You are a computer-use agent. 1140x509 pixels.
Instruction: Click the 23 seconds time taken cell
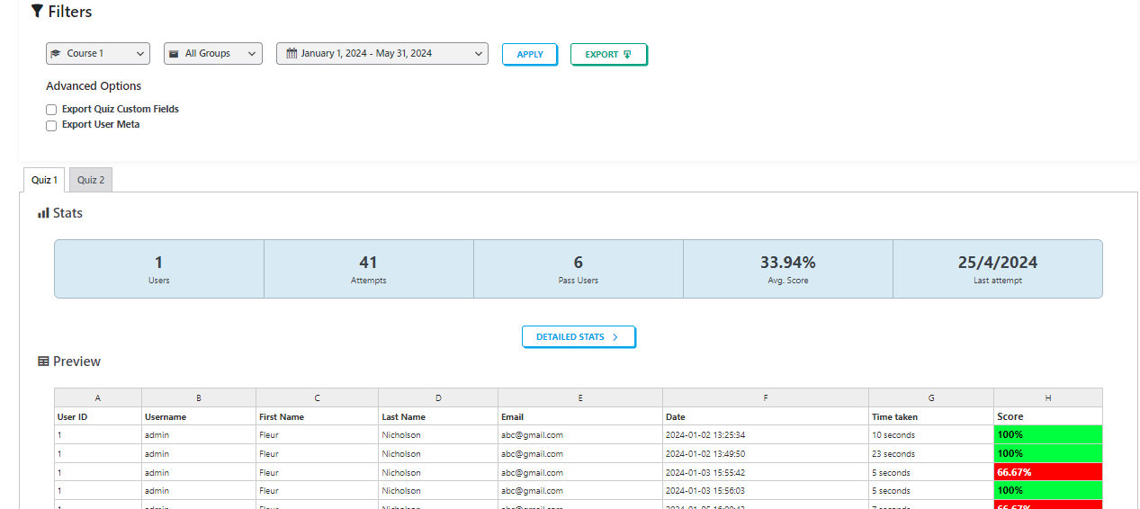[931, 454]
